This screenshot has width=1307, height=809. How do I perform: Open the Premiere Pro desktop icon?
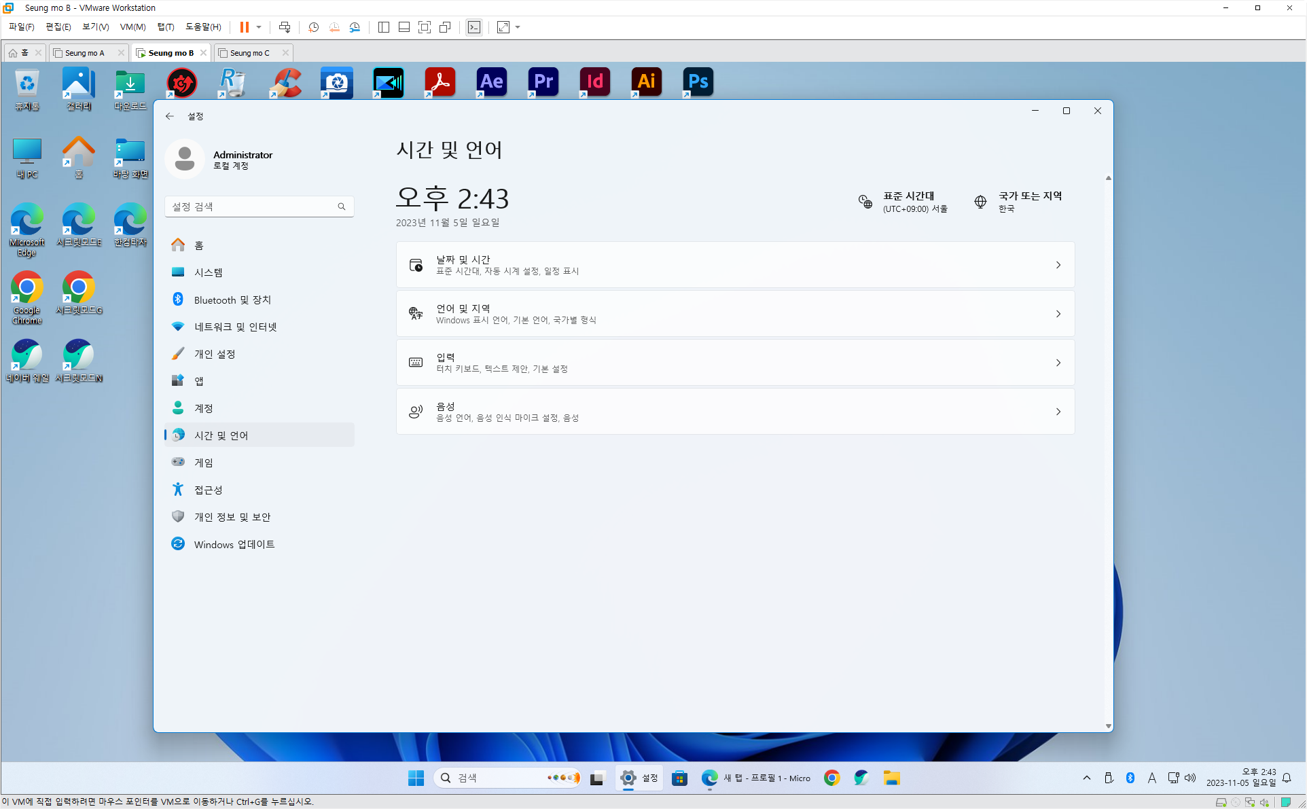(543, 82)
